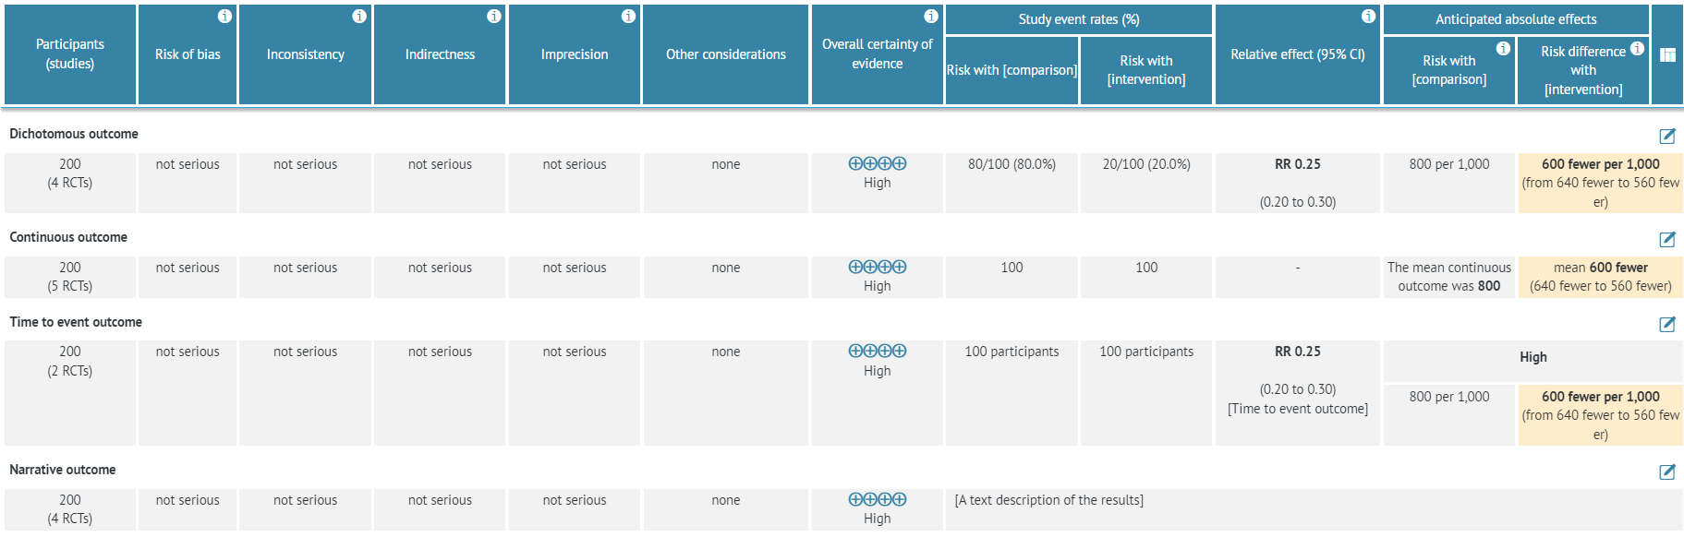Open info icon for Overall certainty of evidence
This screenshot has height=537, width=1684.
tap(931, 16)
